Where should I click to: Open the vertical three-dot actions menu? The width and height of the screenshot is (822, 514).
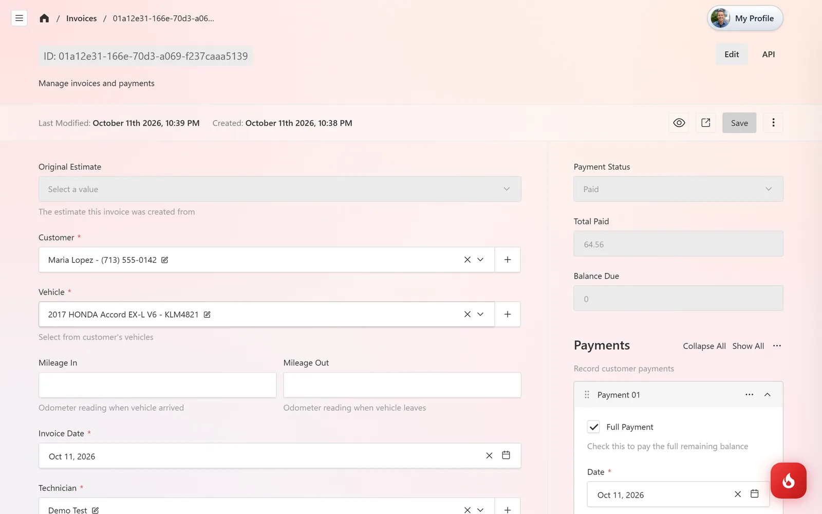point(773,123)
